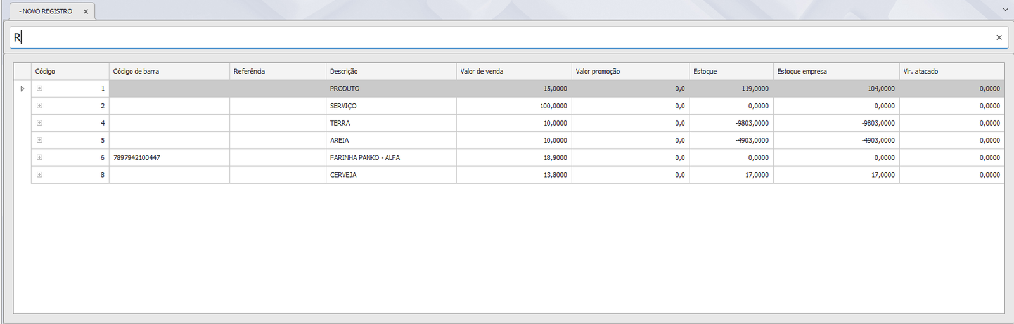Click the Referência cell in SERVIÇO row
This screenshot has width=1014, height=324.
[x=278, y=106]
